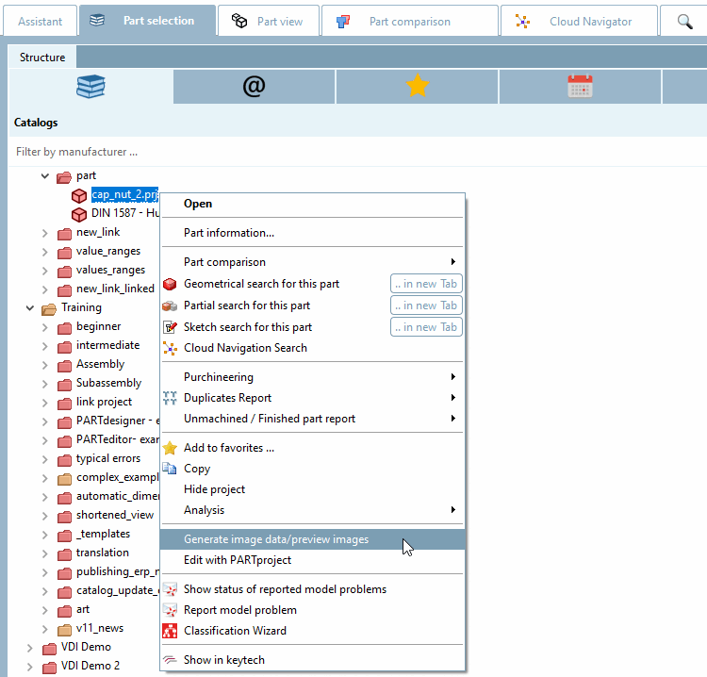Select the shortened_view folder
707x677 pixels.
(x=115, y=515)
